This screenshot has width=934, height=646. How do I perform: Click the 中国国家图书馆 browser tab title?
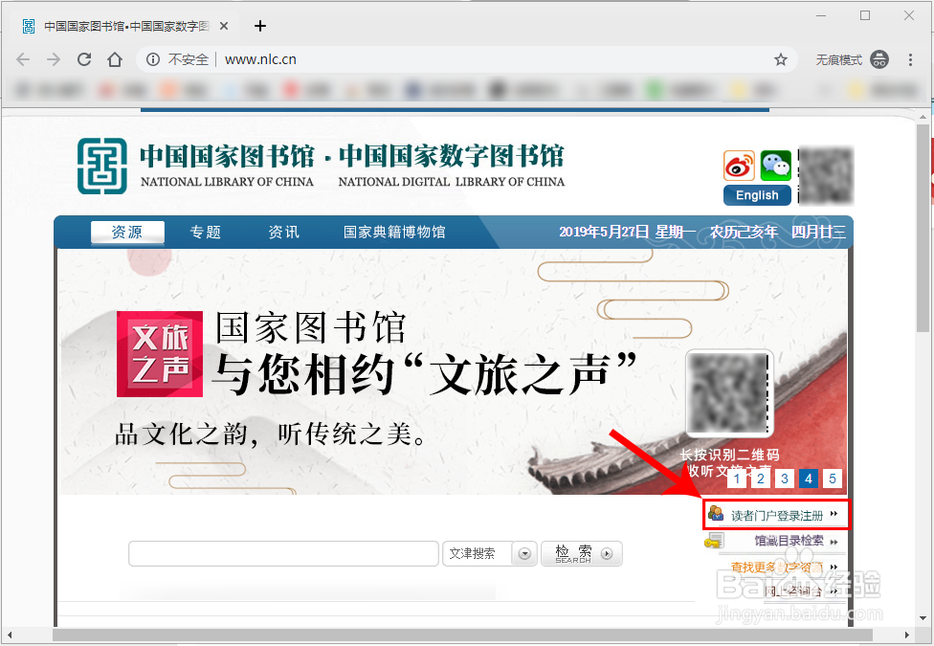point(127,26)
